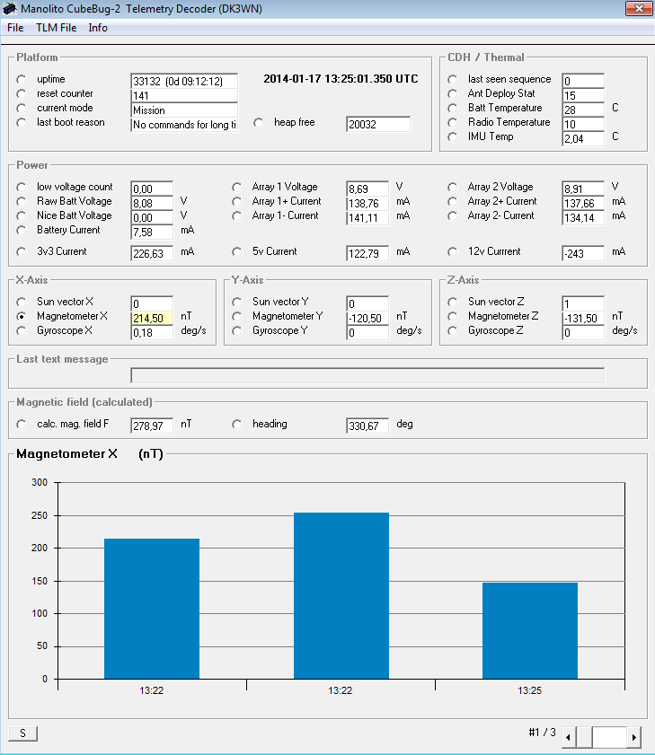The image size is (655, 755).
Task: Click the S button at bottom left
Action: click(x=23, y=733)
